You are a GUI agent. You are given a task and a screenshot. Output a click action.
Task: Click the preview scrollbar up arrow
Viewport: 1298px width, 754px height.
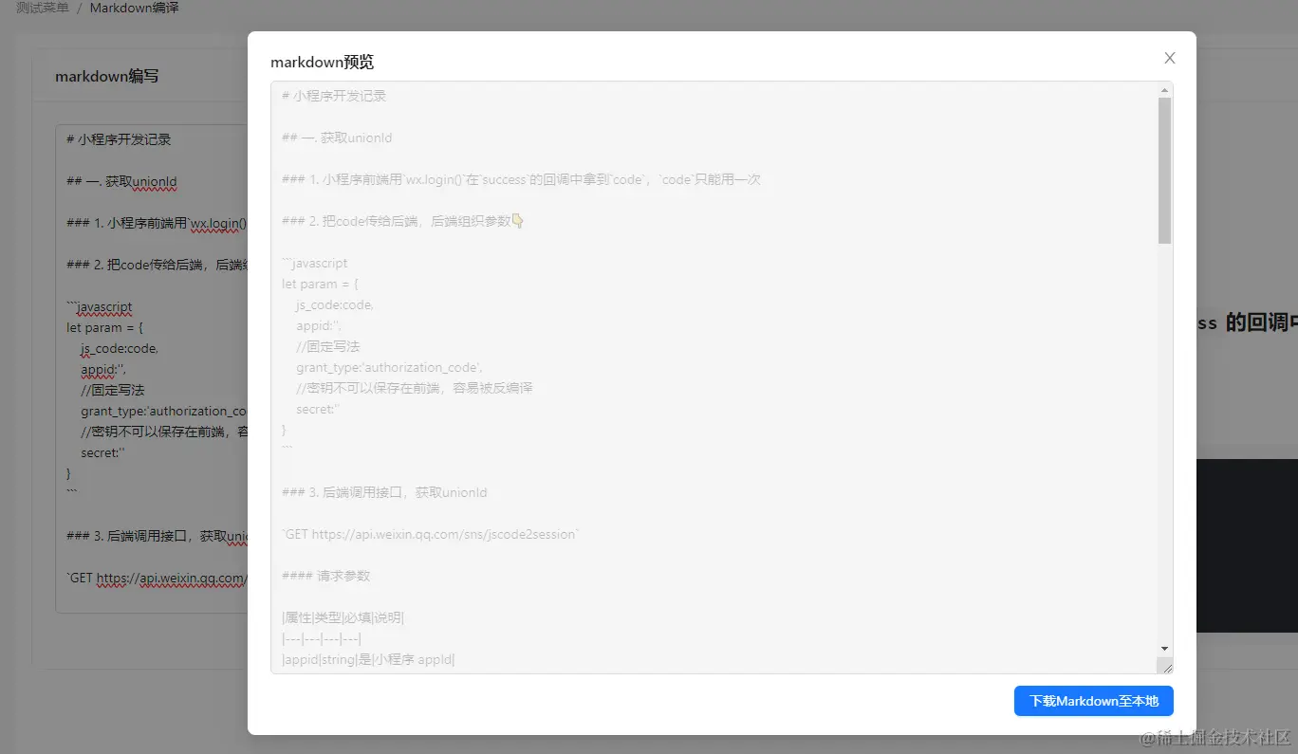tap(1164, 91)
